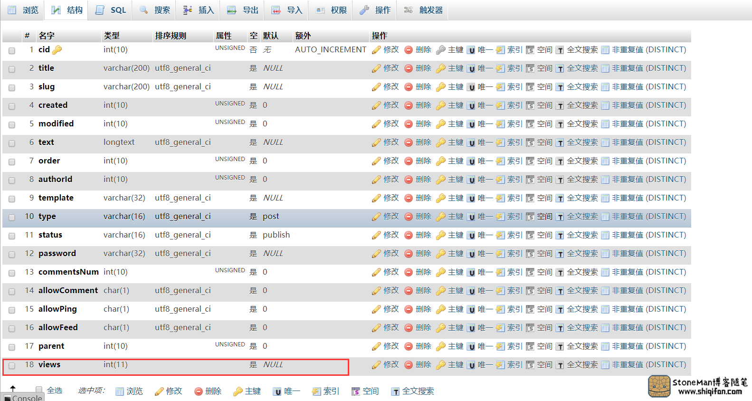Go to the 插入 (Insert) tab
The width and height of the screenshot is (752, 401).
click(199, 10)
